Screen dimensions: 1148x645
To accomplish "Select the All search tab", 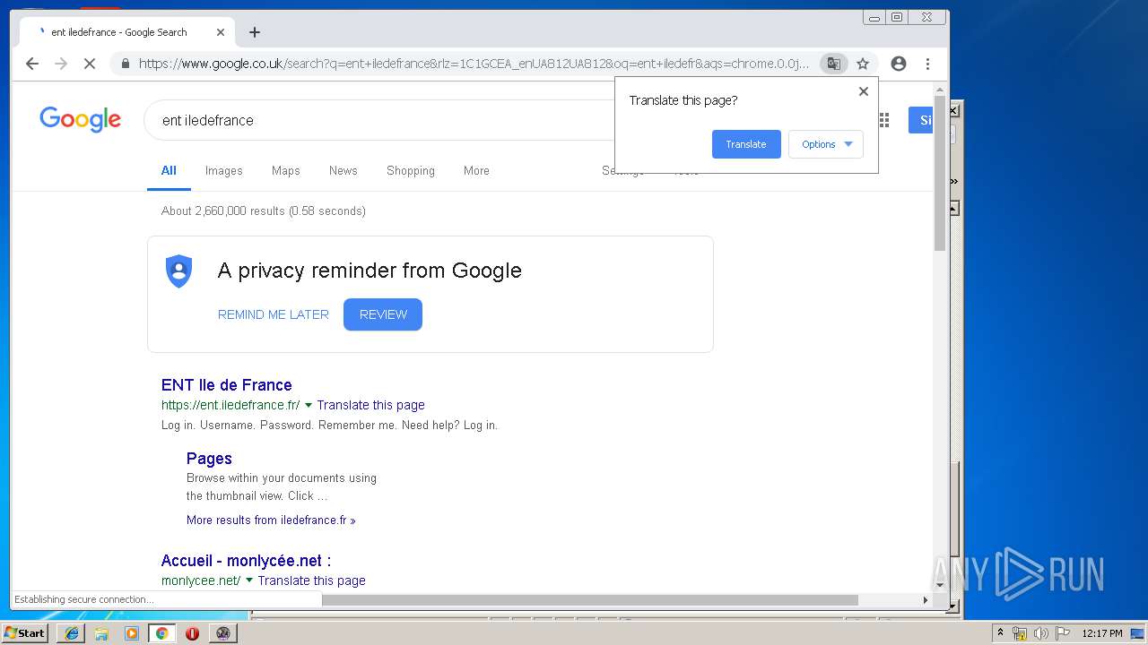I will coord(169,170).
